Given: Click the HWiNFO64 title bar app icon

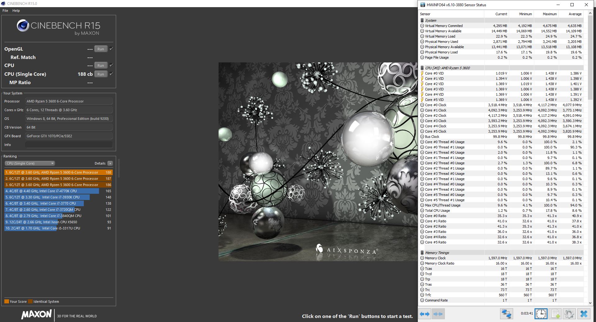Looking at the screenshot, I should [422, 5].
